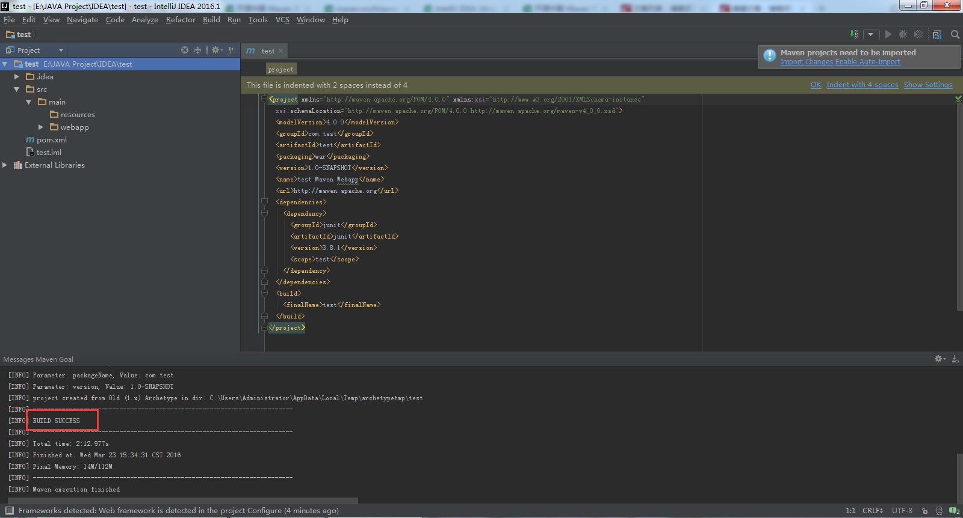963x518 pixels.
Task: Click the tool windows quick-access icon
Action: click(9, 511)
